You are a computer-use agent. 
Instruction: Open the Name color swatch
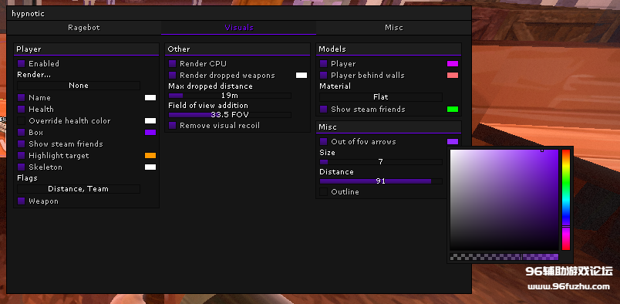(150, 98)
